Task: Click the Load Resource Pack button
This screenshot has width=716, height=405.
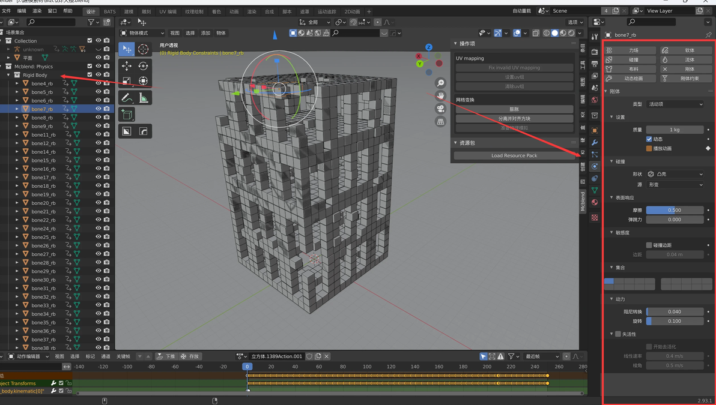Action: coord(514,155)
